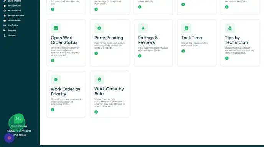Click the Task Time title
The height and width of the screenshot is (147, 264).
click(191, 38)
